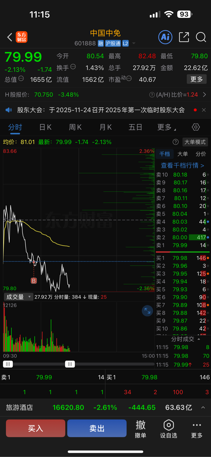Image resolution: width=211 pixels, height=457 pixels.
Task: Tap 买10 row at 79.86
Action: tap(183, 329)
